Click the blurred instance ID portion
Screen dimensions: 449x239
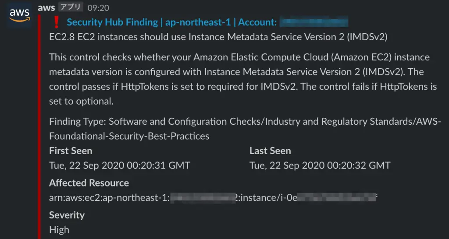pos(336,197)
